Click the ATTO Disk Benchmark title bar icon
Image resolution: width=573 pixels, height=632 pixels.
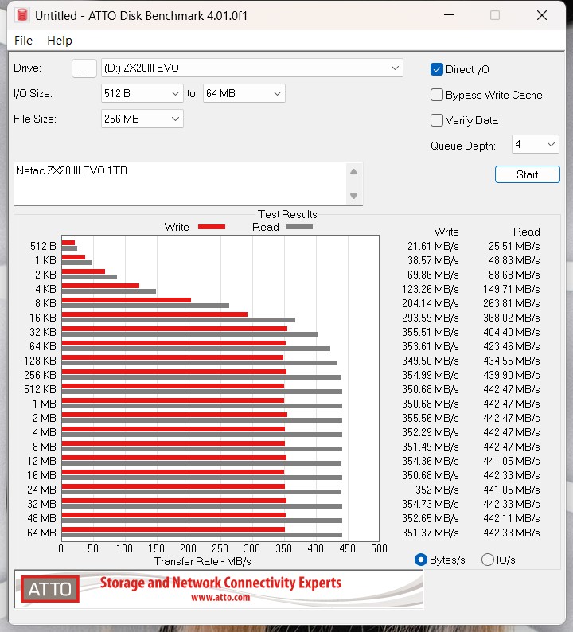point(22,15)
